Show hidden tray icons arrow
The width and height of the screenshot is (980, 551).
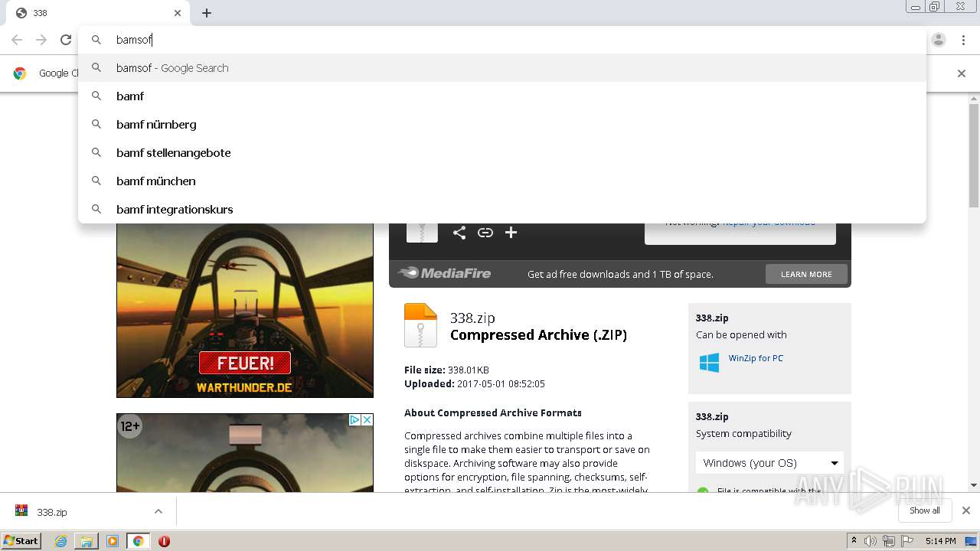pos(854,541)
